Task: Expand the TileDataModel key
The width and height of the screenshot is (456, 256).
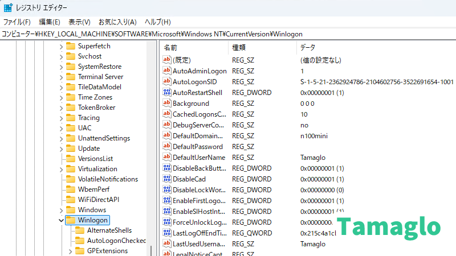Action: pyautogui.click(x=61, y=88)
